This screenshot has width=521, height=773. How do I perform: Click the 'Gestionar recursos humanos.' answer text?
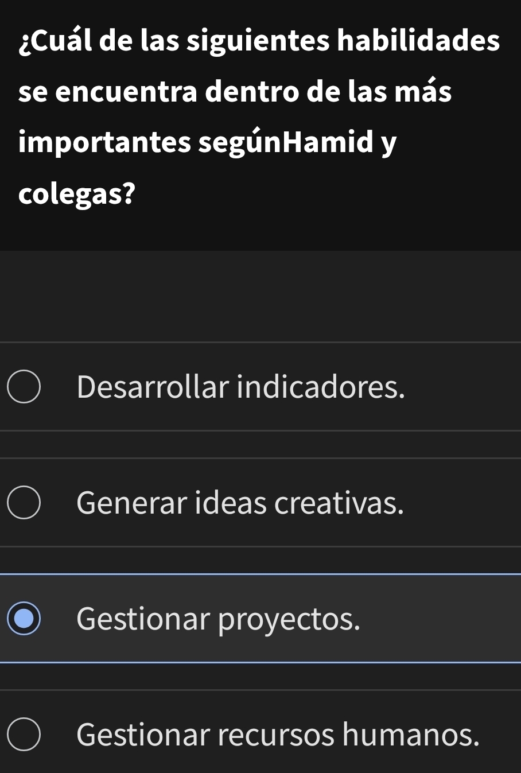(278, 735)
